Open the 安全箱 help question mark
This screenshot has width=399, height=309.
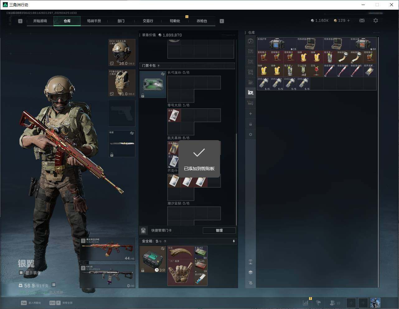(x=165, y=241)
